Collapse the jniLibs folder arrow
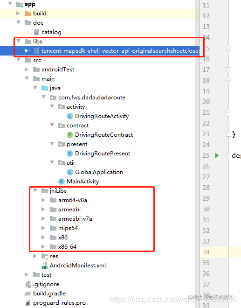 coord(35,190)
